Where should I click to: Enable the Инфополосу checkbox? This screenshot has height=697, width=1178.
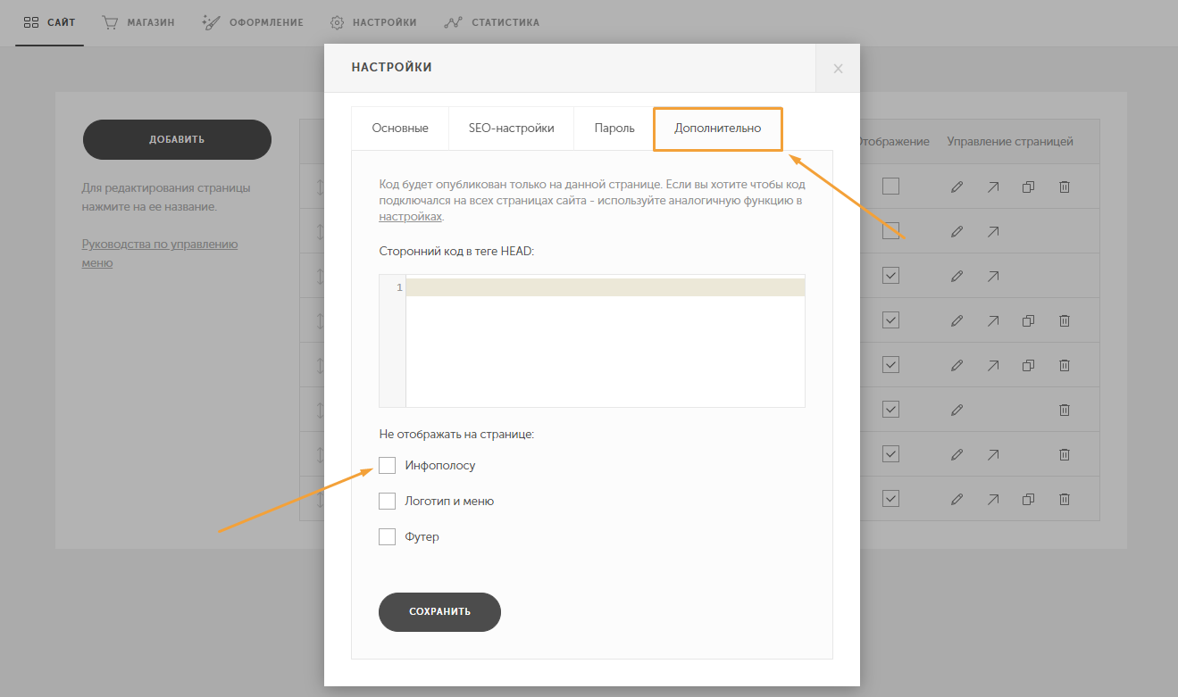click(x=387, y=466)
